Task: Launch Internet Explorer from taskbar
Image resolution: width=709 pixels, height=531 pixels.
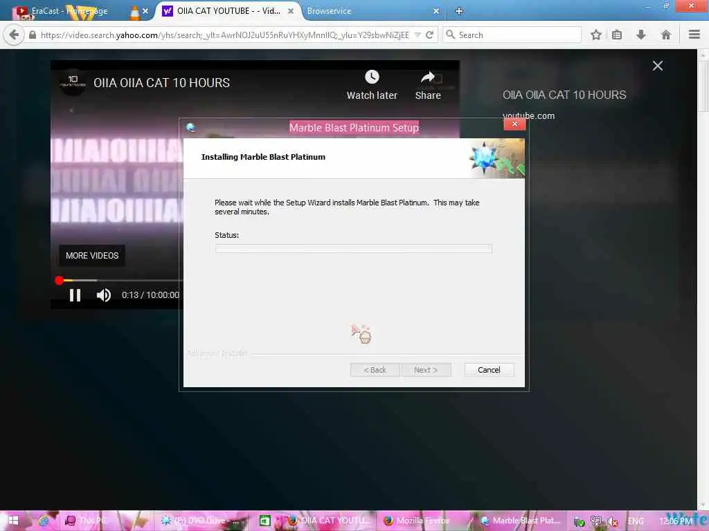Action: coord(44,521)
